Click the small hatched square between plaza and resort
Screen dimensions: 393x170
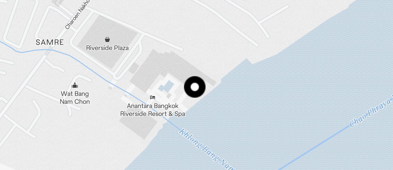pyautogui.click(x=133, y=68)
